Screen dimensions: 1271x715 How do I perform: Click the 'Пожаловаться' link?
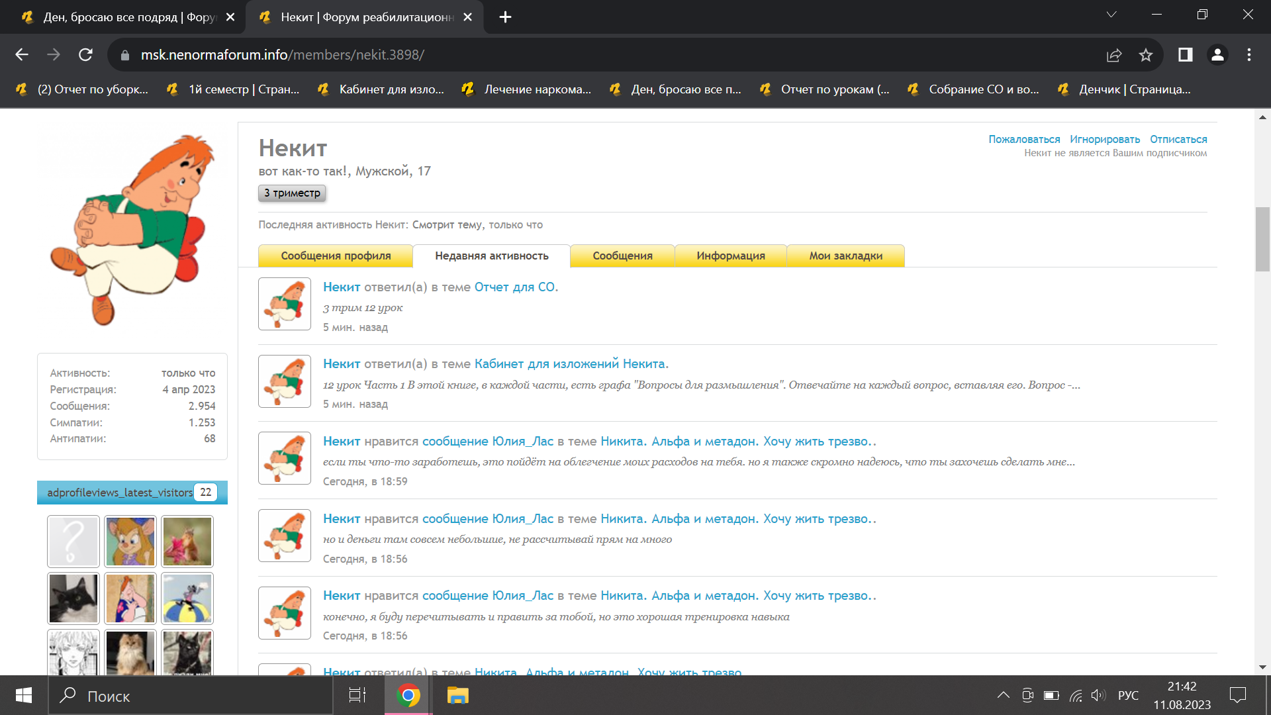[x=1024, y=140]
